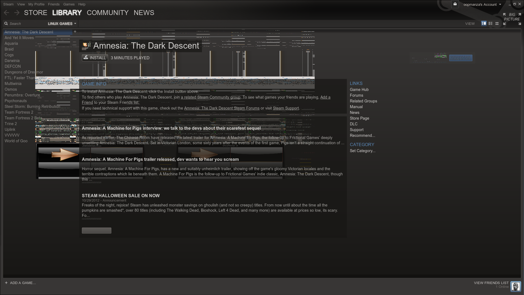The width and height of the screenshot is (524, 295).
Task: Click the plus icon beside Amnesia entry
Action: pos(75,32)
